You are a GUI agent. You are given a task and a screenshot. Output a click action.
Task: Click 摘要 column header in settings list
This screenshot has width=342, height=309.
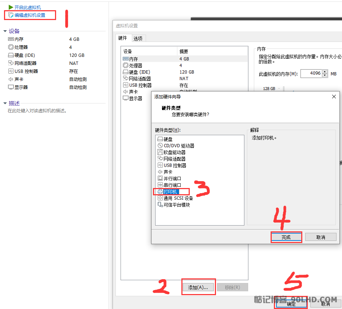pyautogui.click(x=212, y=51)
